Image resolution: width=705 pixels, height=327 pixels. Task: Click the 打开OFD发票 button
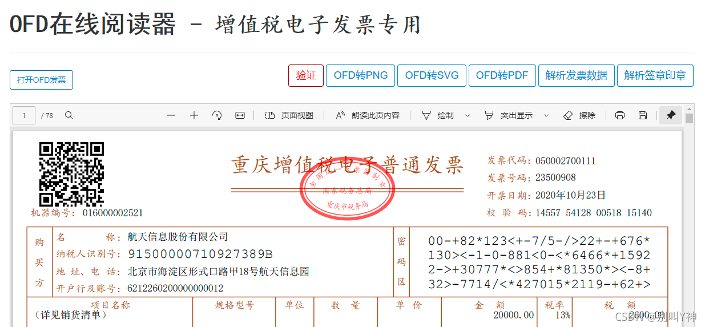coord(41,80)
